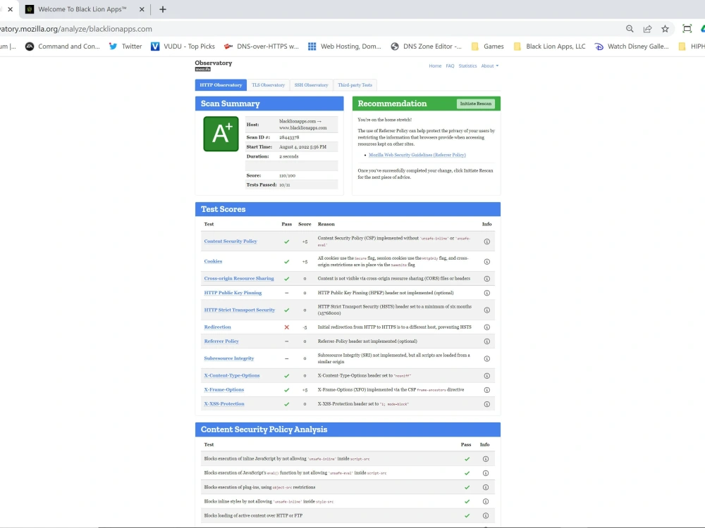Open the Referrer Policy test link
705x528 pixels.
221,341
